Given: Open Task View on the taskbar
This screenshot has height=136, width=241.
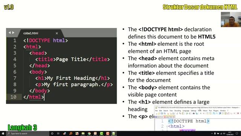Looking at the screenshot, I should [58, 133].
